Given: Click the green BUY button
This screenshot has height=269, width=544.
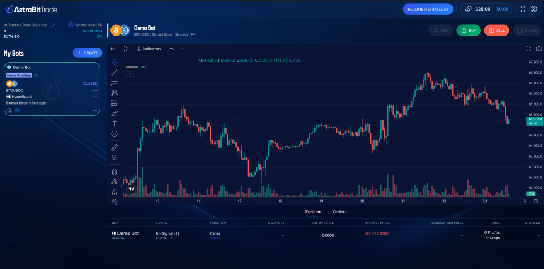Looking at the screenshot, I should click(469, 30).
